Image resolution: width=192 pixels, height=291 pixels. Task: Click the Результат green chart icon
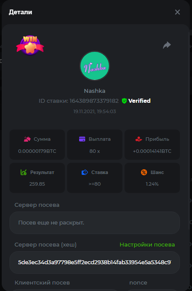(x=23, y=172)
